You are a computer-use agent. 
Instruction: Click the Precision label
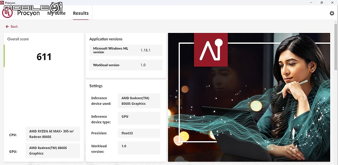tap(99, 133)
